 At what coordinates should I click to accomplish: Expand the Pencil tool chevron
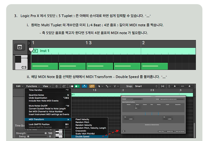(x=110, y=86)
